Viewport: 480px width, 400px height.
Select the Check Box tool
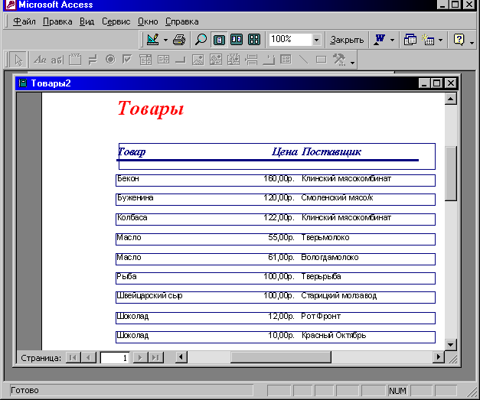coord(127,60)
